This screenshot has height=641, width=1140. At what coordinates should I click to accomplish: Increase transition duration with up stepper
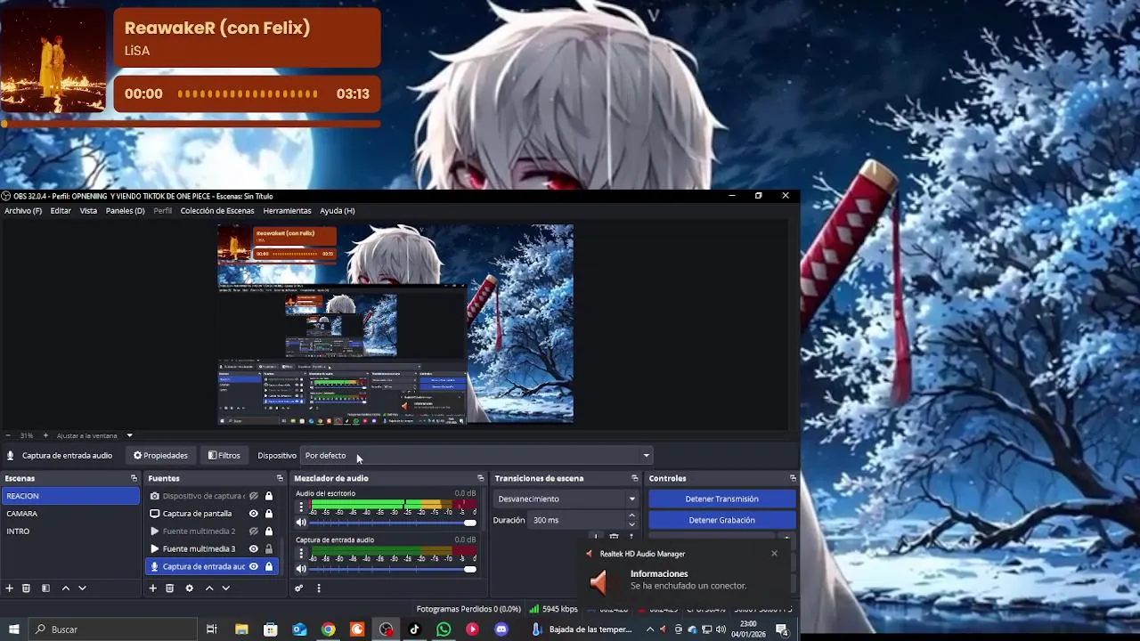coord(632,515)
